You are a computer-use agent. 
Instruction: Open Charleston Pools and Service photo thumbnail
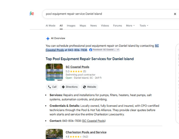click(54, 134)
